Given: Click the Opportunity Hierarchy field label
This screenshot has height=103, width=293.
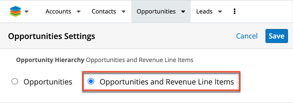Looking at the screenshot, I should click(50, 60).
